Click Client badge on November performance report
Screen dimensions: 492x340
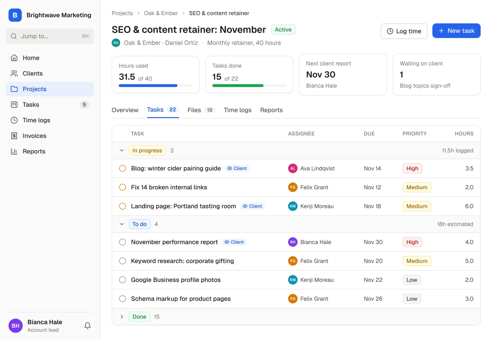coord(234,242)
